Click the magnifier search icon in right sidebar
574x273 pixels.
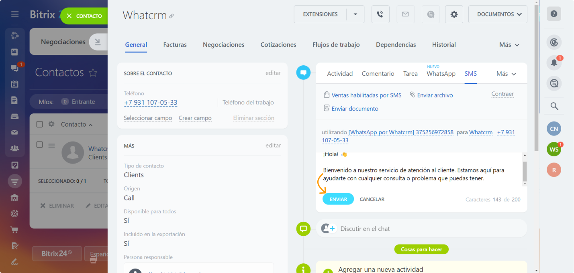[x=554, y=106]
